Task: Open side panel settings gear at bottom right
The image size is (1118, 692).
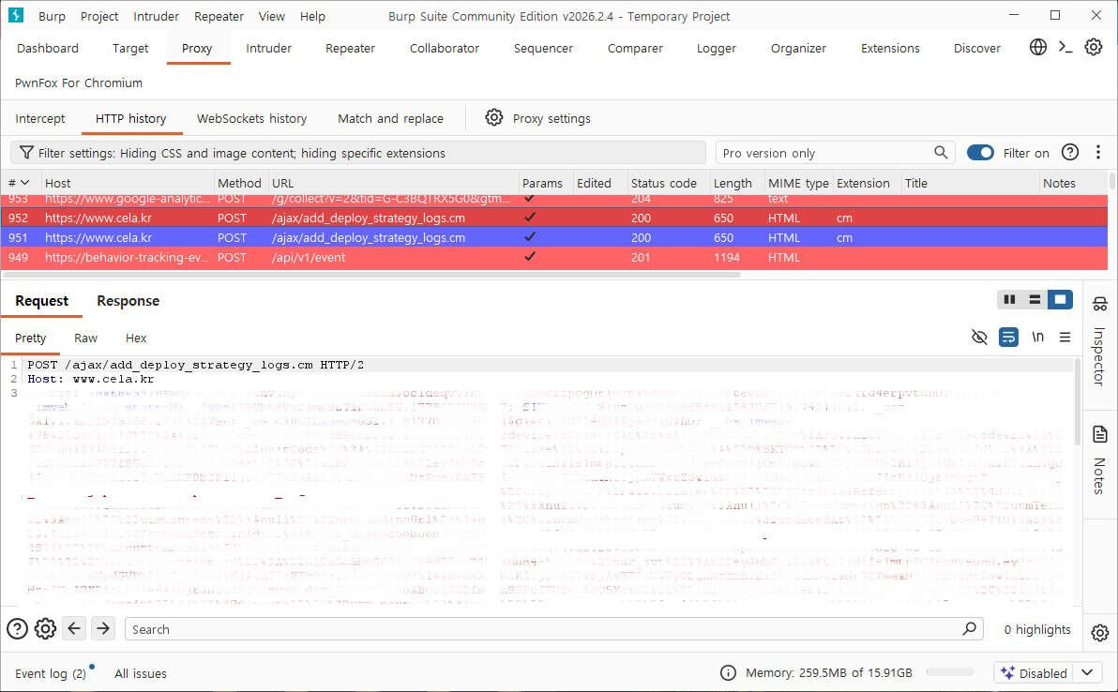Action: click(1099, 632)
